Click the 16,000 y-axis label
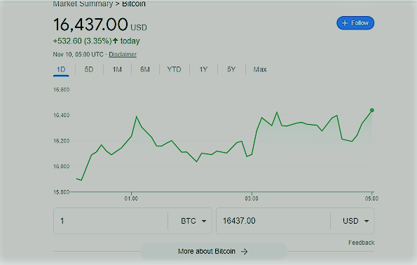This screenshot has width=417, height=265. click(x=62, y=166)
